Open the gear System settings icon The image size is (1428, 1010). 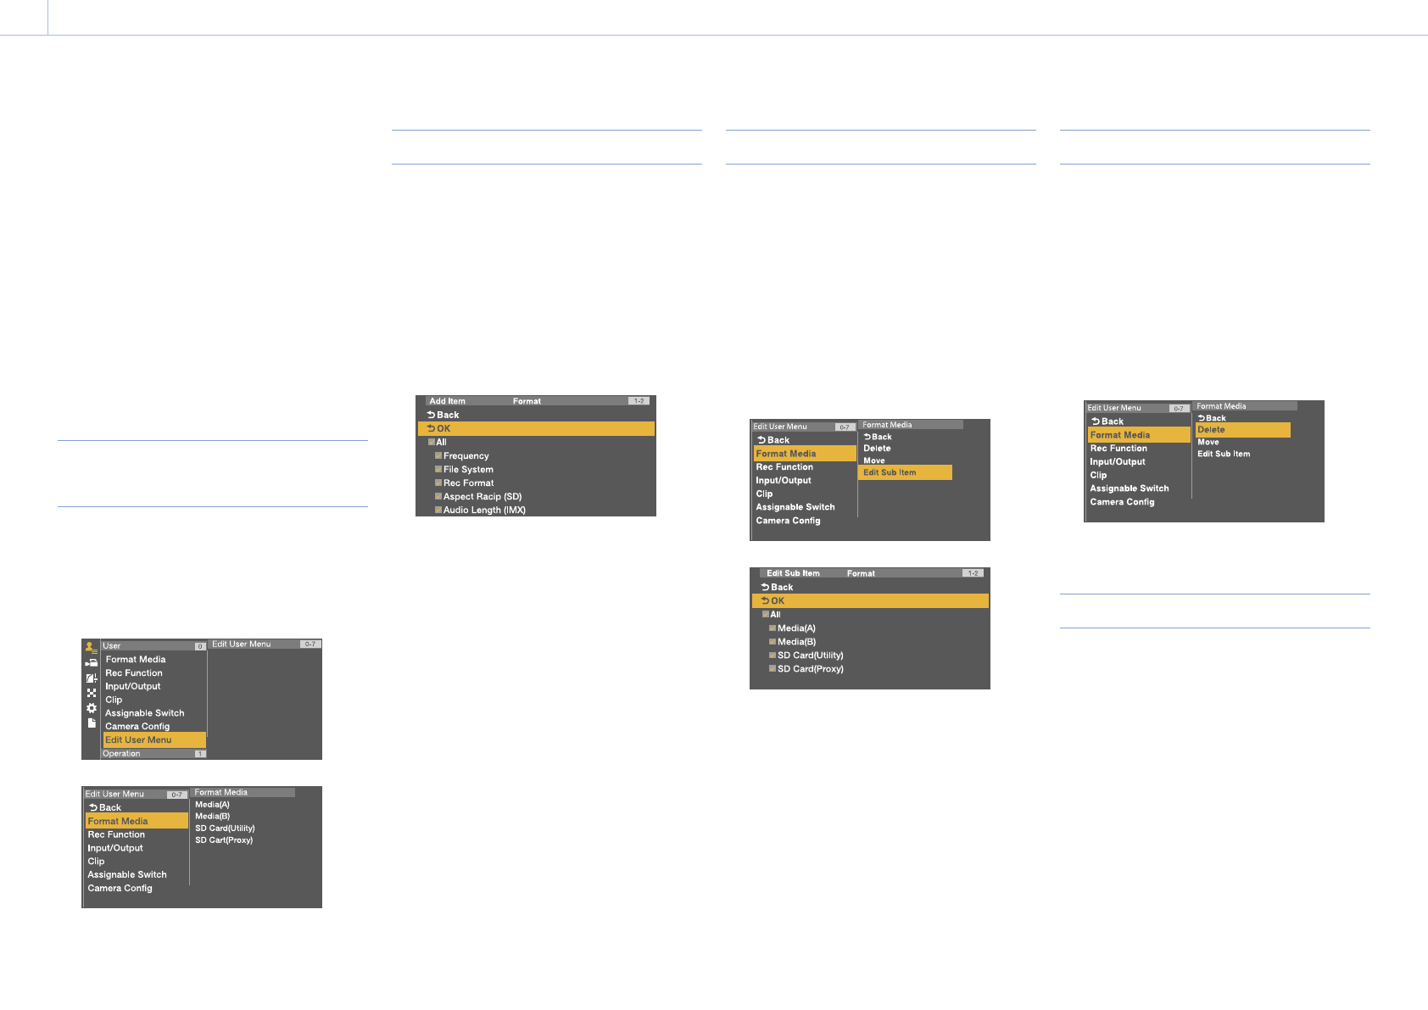[x=91, y=708]
